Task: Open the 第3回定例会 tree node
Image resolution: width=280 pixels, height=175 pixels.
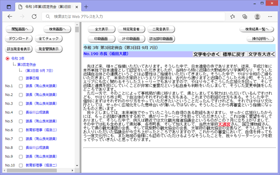Action: 27,65
